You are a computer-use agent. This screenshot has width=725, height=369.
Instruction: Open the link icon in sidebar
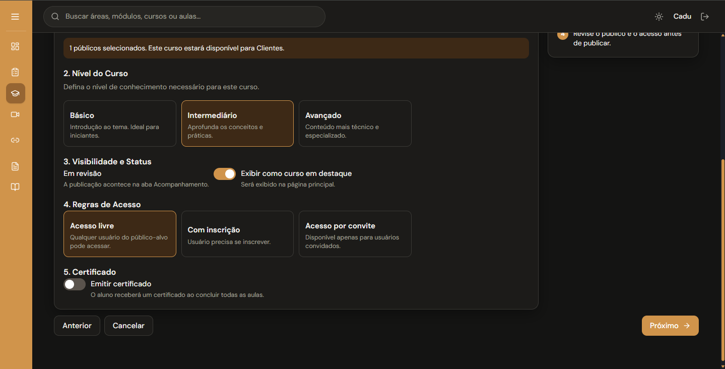(15, 140)
